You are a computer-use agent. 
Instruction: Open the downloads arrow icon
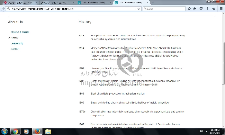(x=207, y=9)
